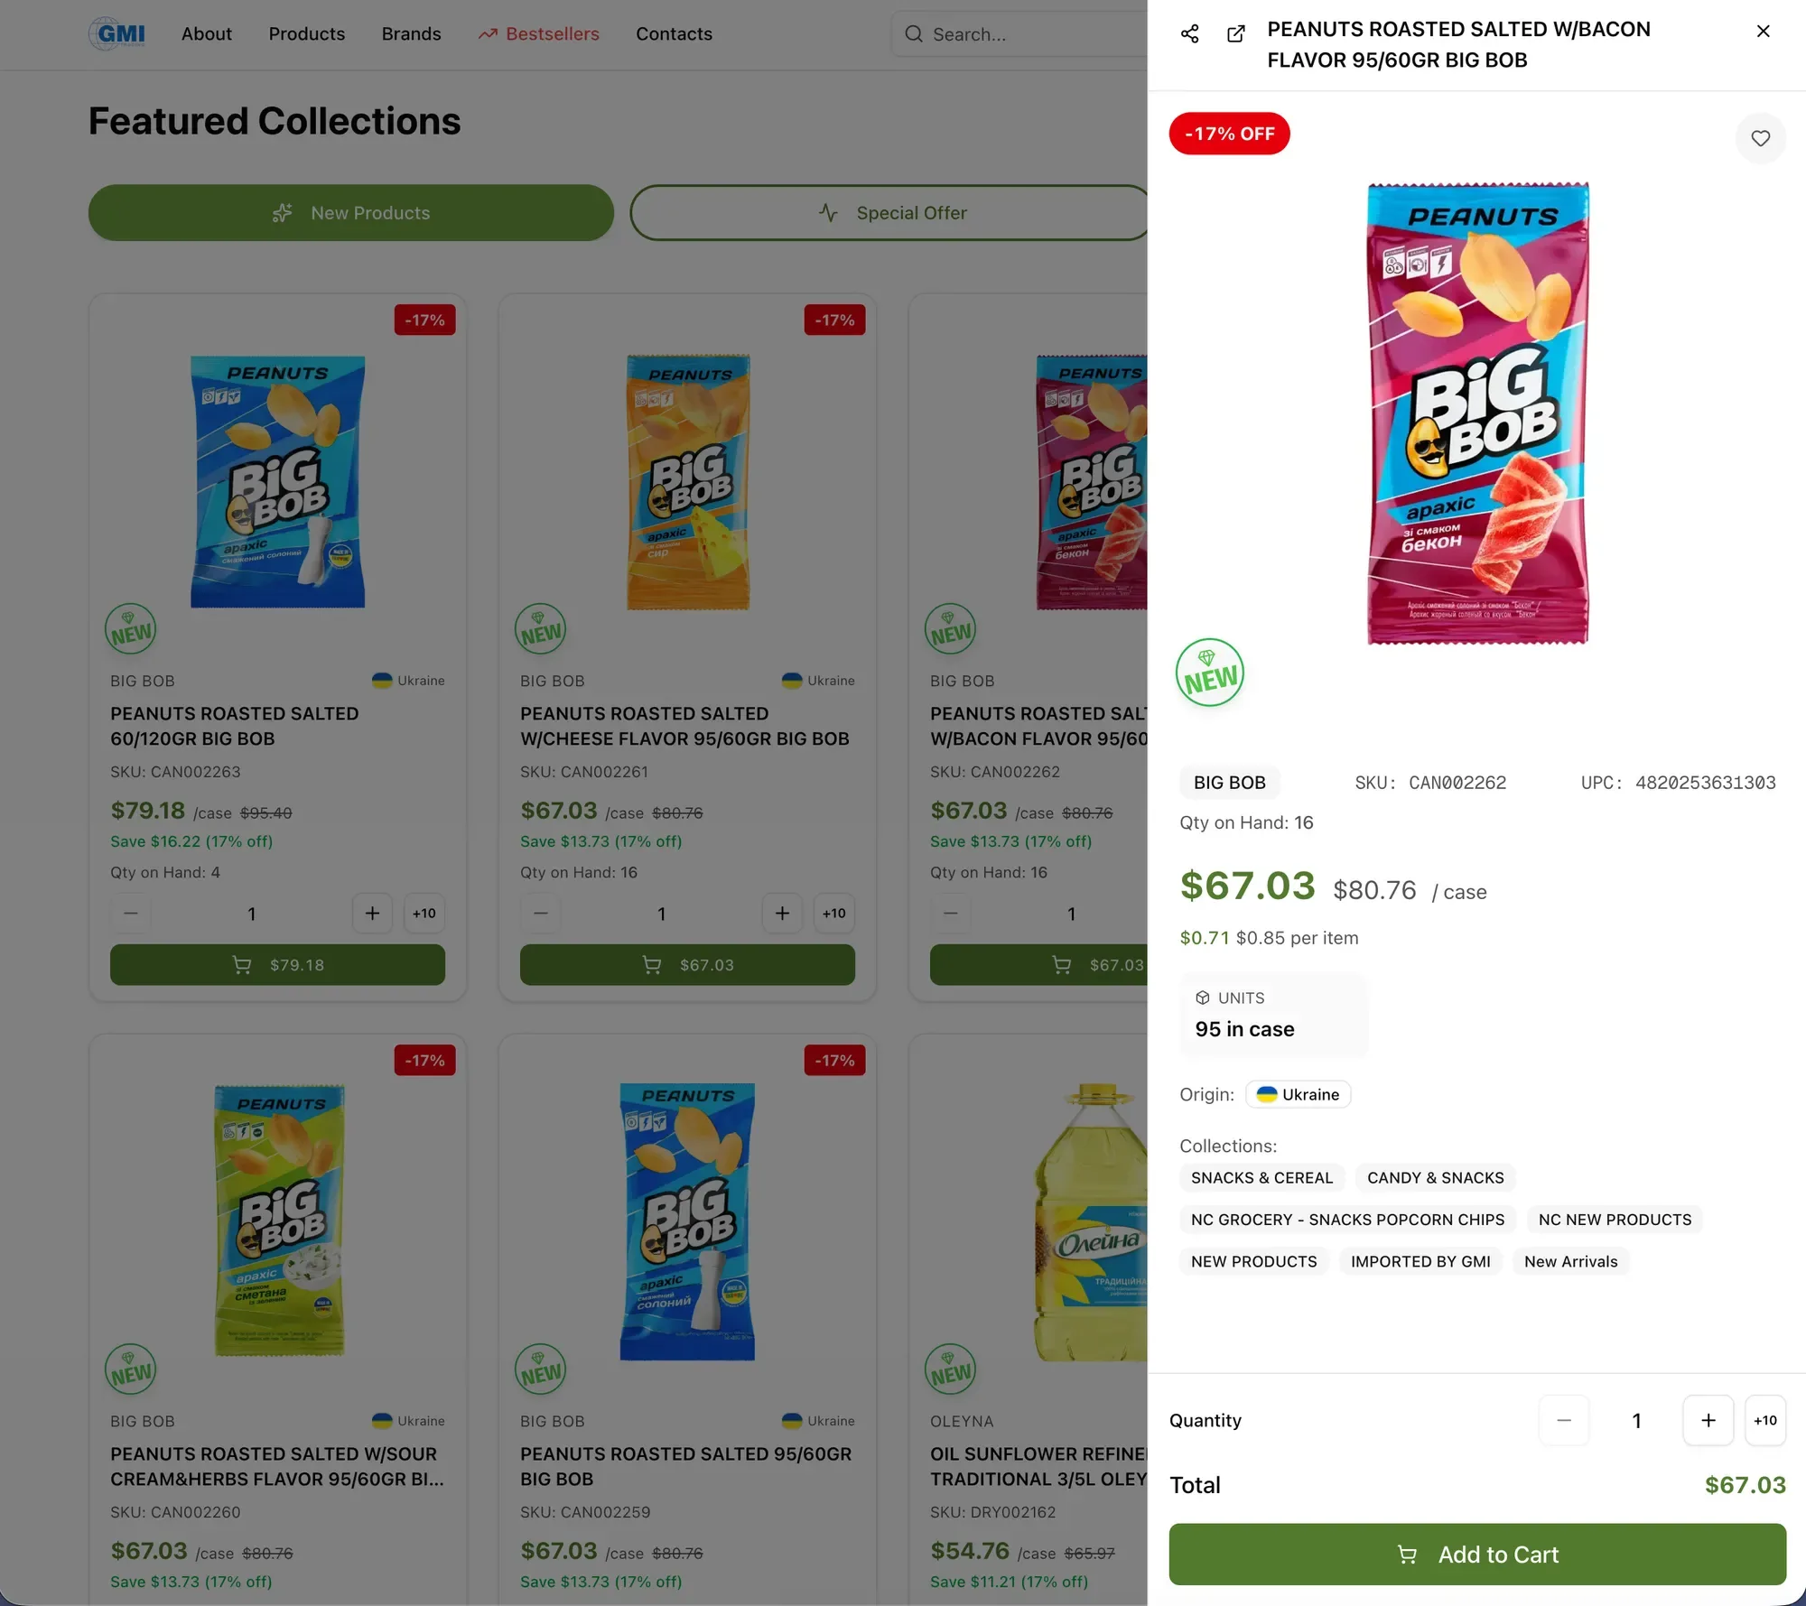The height and width of the screenshot is (1606, 1806).
Task: Open IMPORTED BY GMI collection tag
Action: pos(1420,1261)
